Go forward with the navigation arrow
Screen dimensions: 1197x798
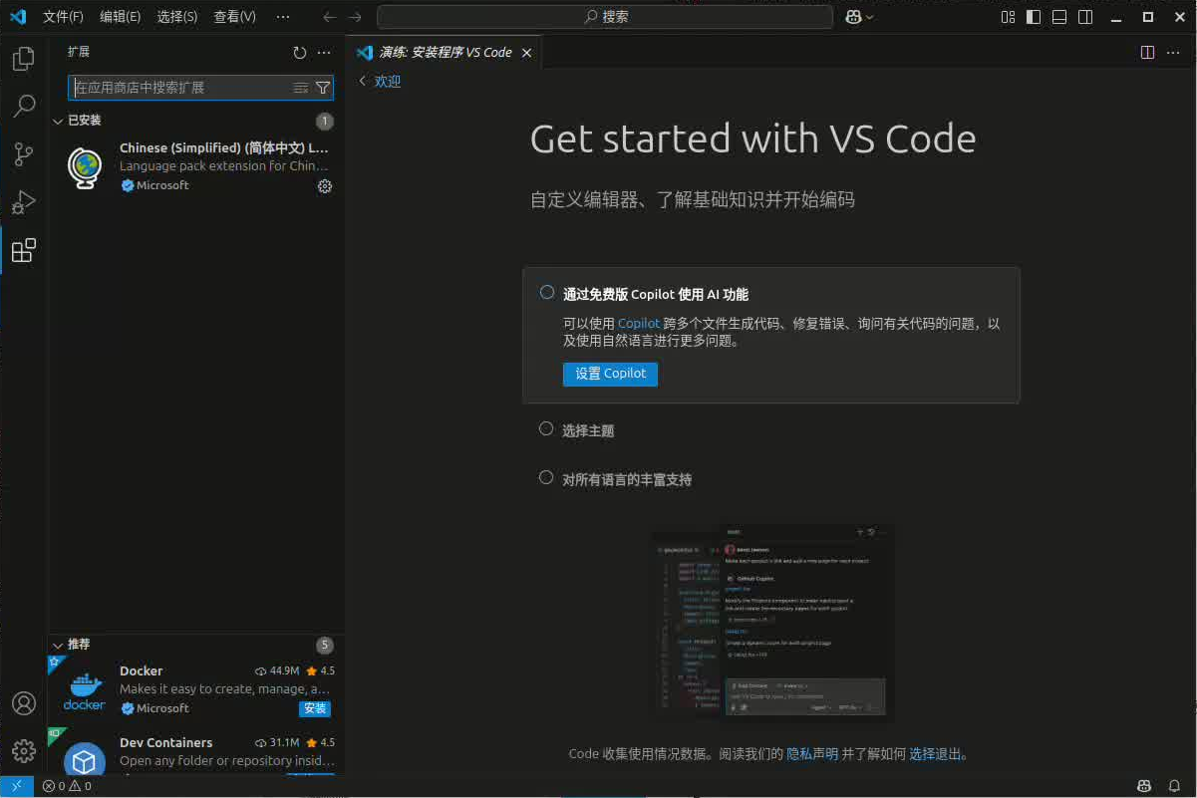(x=355, y=17)
